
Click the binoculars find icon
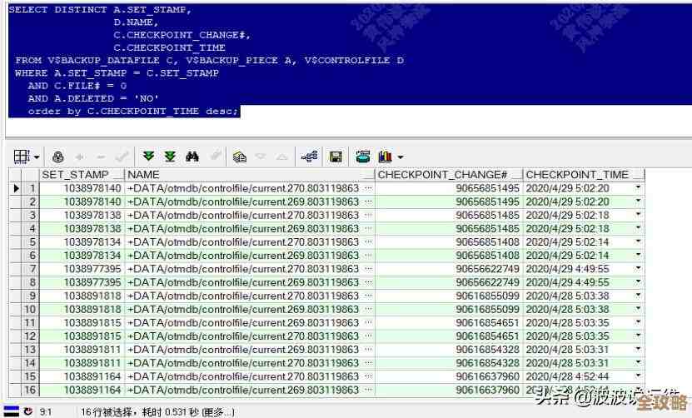tap(192, 157)
